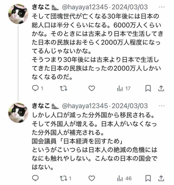Bookmark the first tweet

[x=148, y=89]
